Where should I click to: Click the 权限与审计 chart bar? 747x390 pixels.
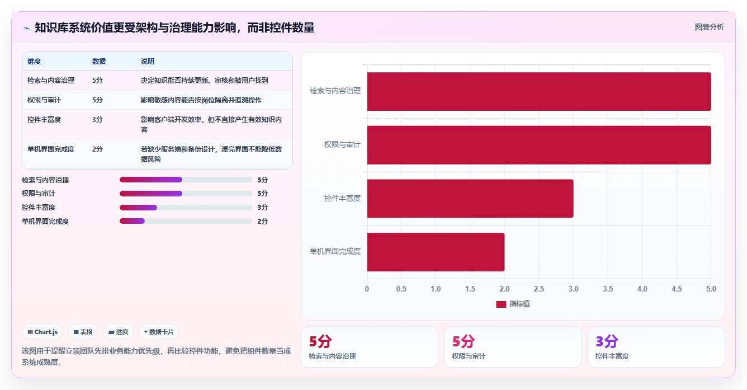click(539, 145)
